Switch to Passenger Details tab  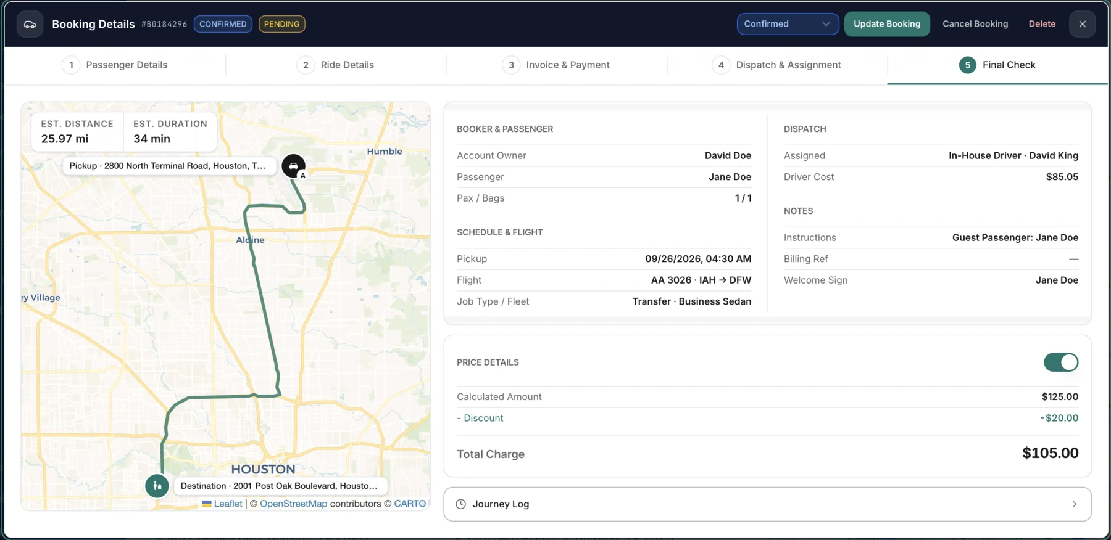tap(115, 65)
